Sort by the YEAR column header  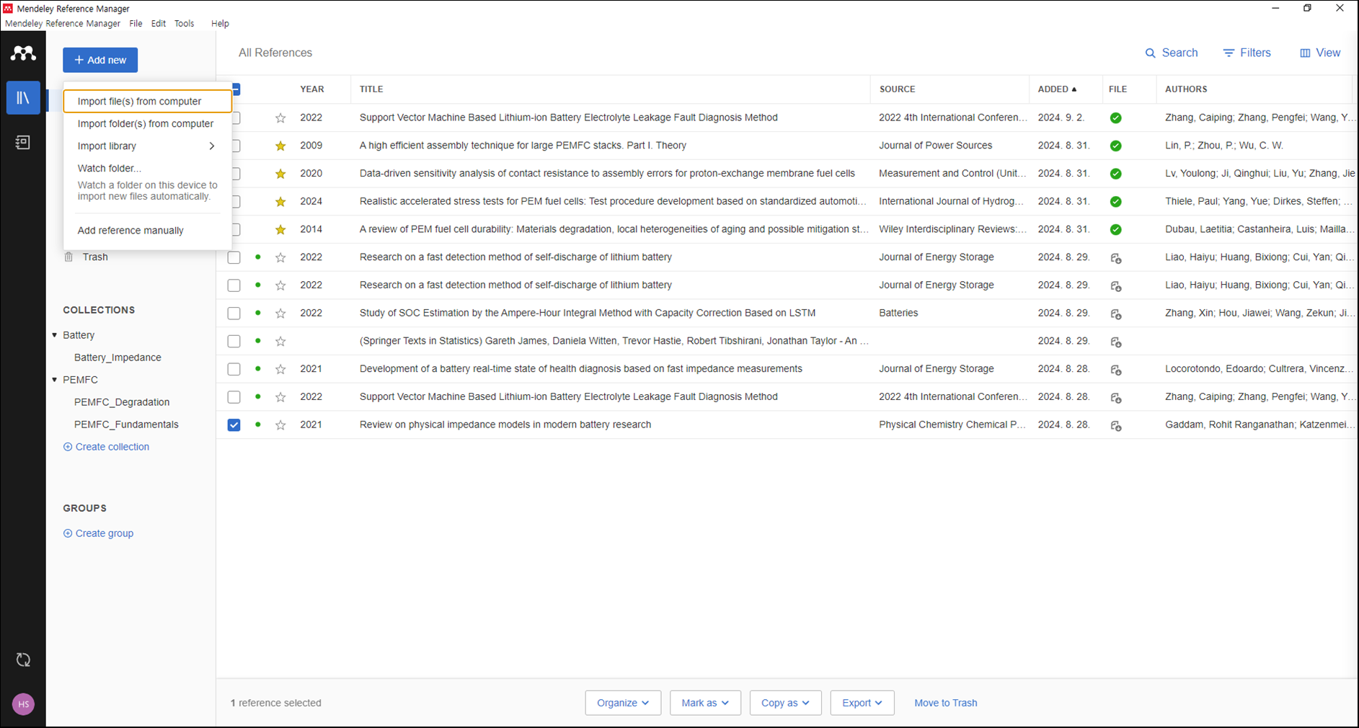312,89
